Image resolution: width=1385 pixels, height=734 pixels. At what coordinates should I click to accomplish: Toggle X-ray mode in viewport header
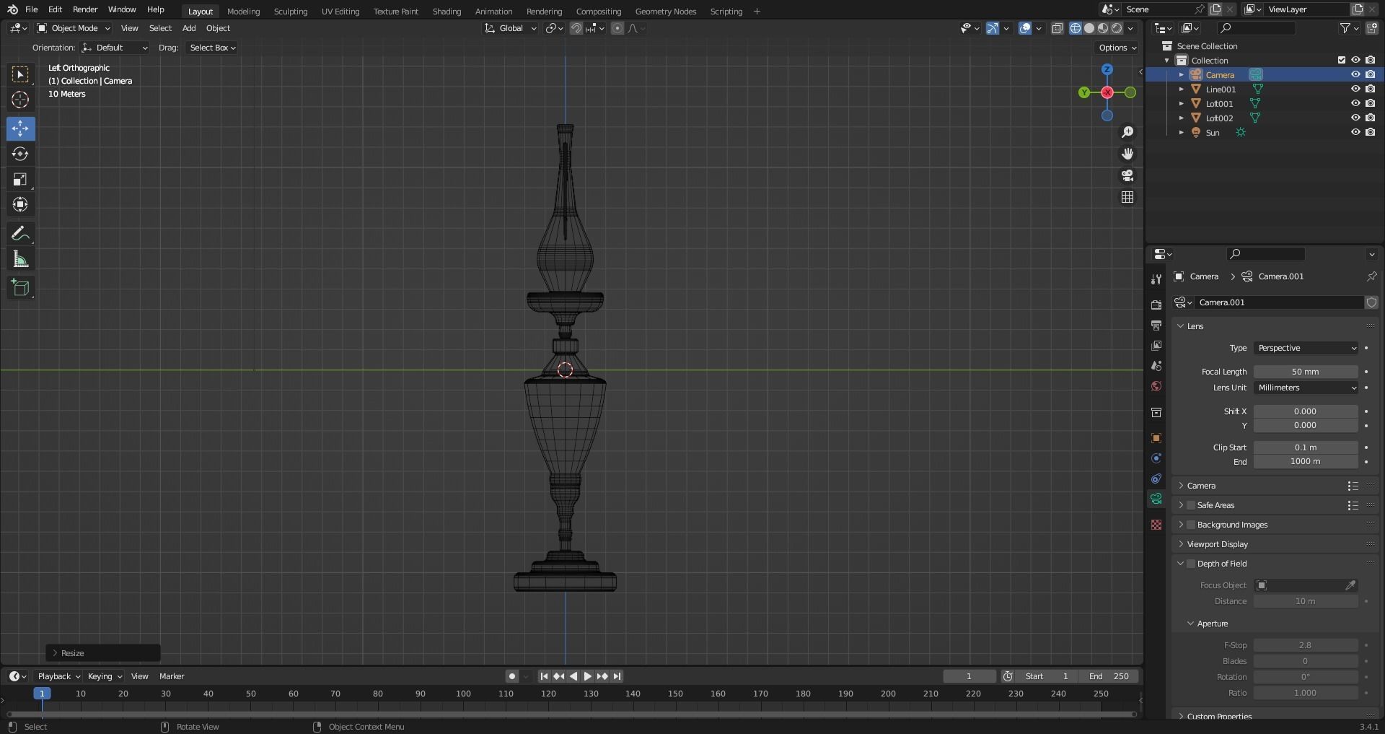[x=1057, y=28]
